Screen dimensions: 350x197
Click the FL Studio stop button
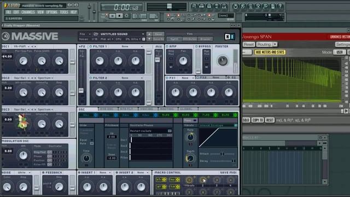pyautogui.click(x=120, y=16)
